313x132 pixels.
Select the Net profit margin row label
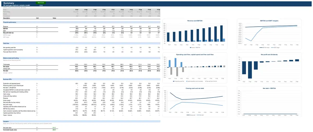click(8, 104)
